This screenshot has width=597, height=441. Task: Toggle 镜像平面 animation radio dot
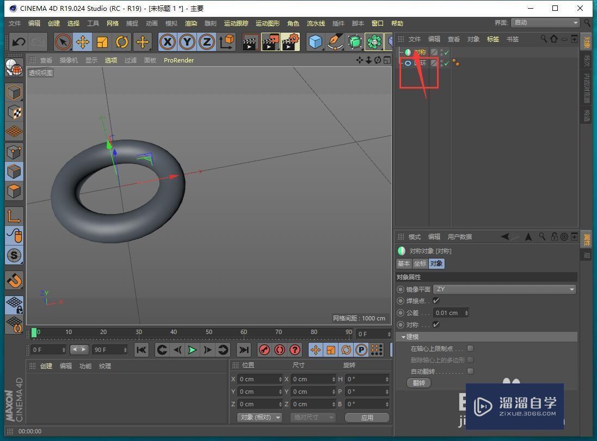tap(401, 289)
